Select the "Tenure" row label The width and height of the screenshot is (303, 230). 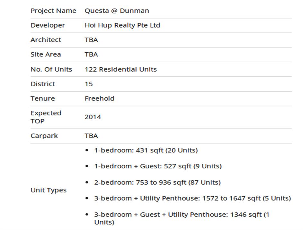(42, 98)
